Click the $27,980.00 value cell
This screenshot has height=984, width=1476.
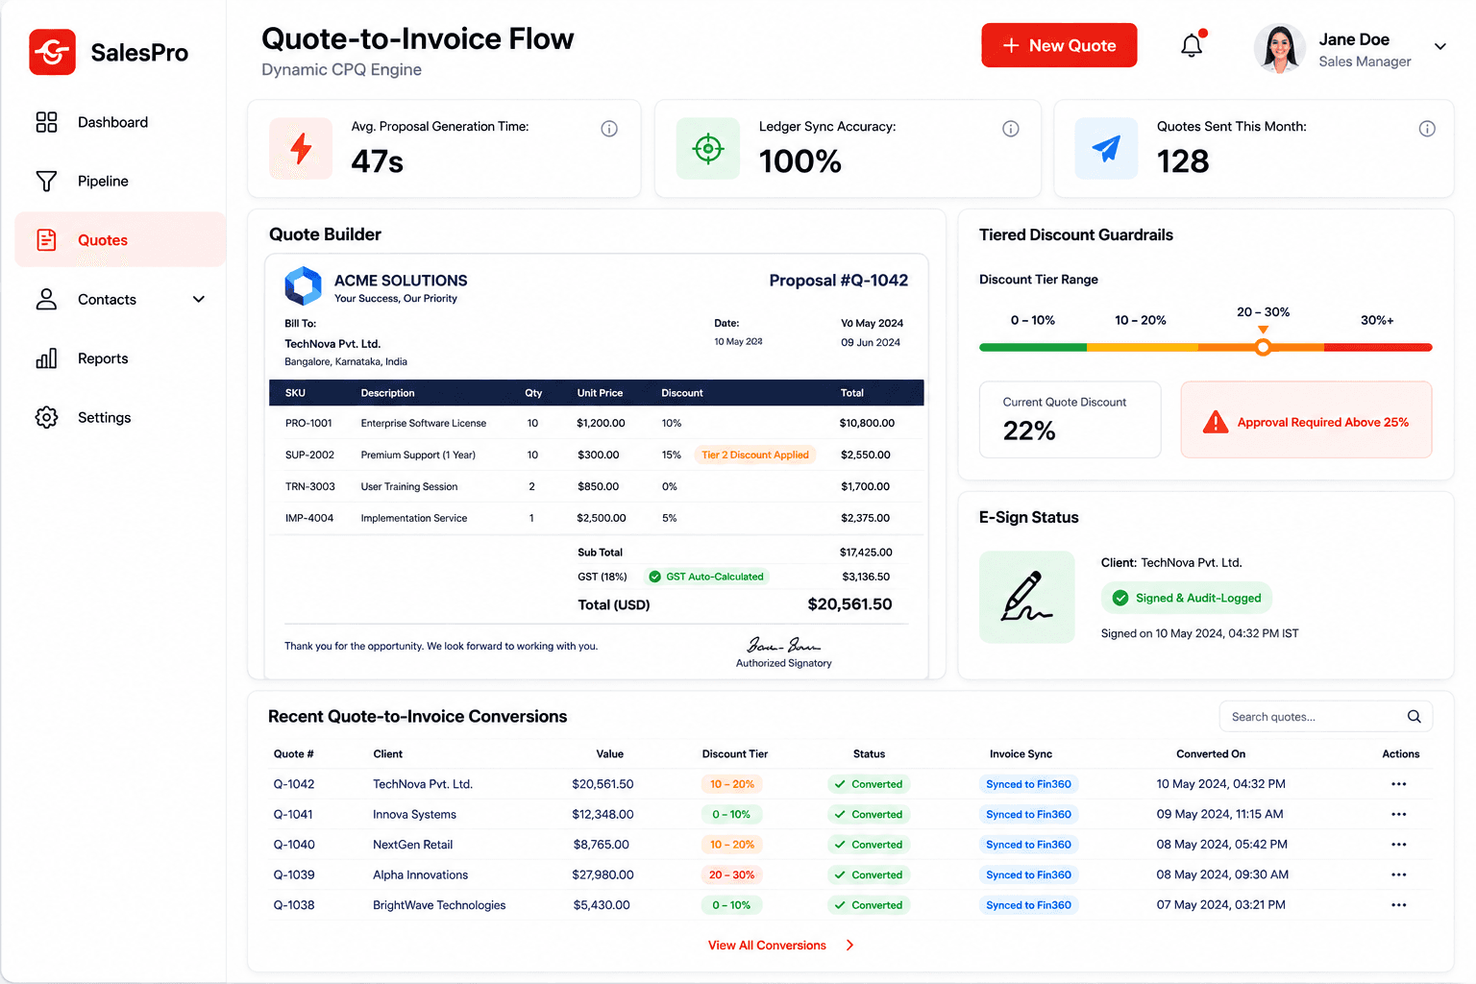(x=604, y=874)
